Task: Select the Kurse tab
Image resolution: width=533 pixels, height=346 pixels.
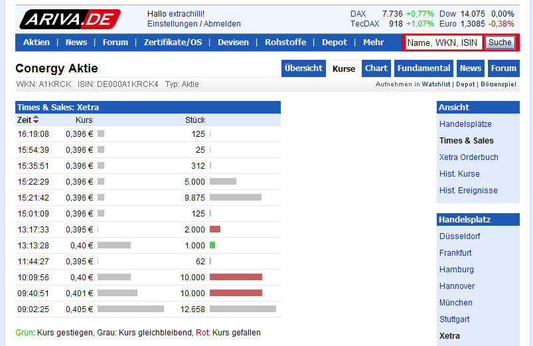Action: click(x=344, y=68)
